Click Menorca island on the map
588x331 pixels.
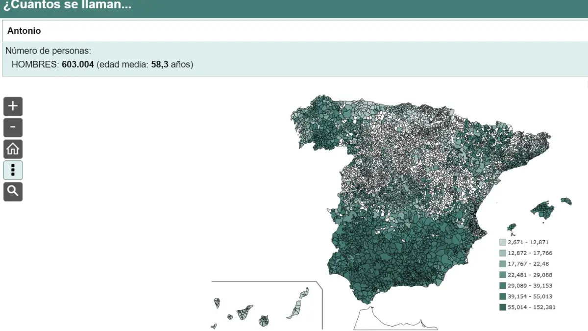pos(566,201)
